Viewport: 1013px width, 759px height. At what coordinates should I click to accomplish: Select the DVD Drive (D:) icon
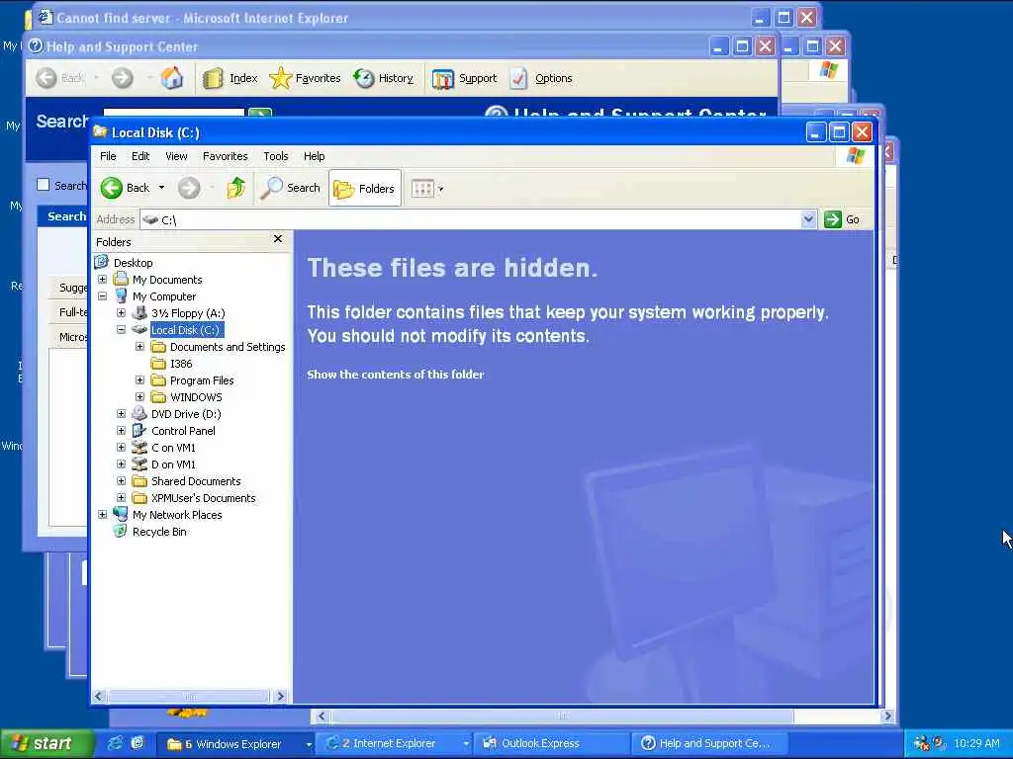[x=138, y=414]
